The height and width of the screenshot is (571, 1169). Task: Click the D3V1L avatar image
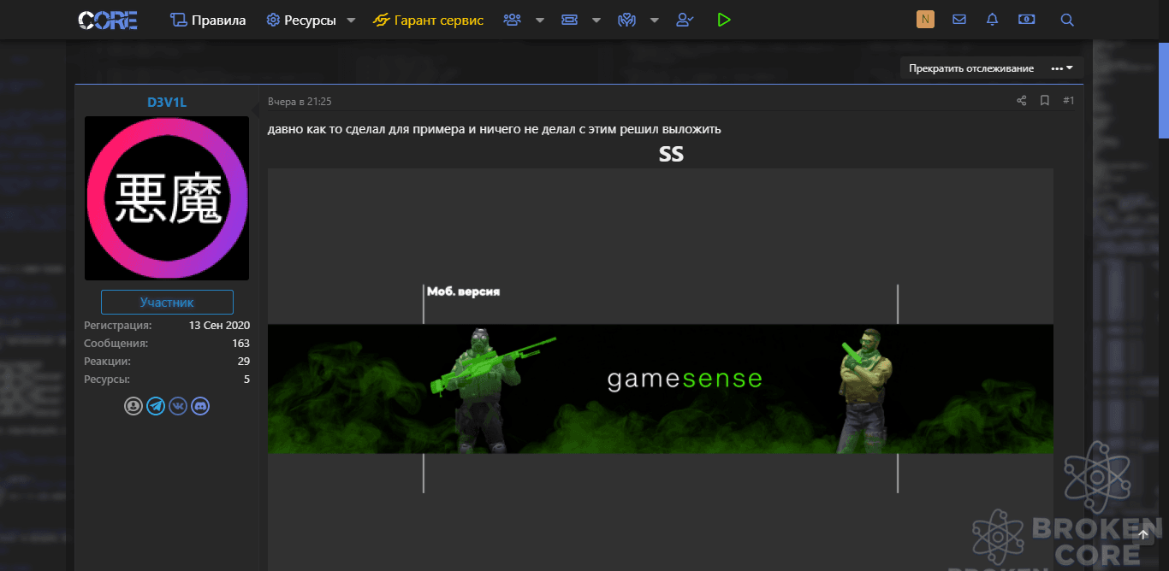[167, 198]
